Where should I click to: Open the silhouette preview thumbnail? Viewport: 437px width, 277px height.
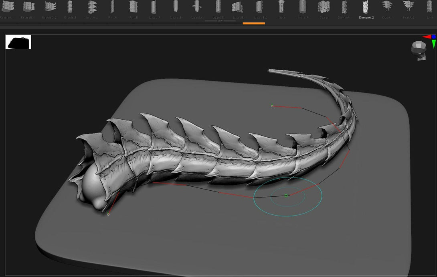coord(18,42)
